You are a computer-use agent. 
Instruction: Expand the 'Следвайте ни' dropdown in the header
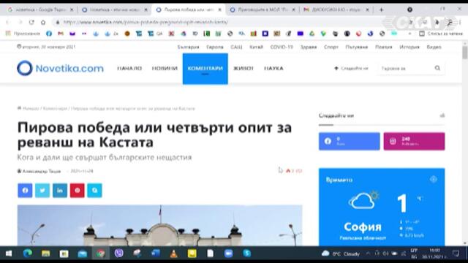[351, 68]
